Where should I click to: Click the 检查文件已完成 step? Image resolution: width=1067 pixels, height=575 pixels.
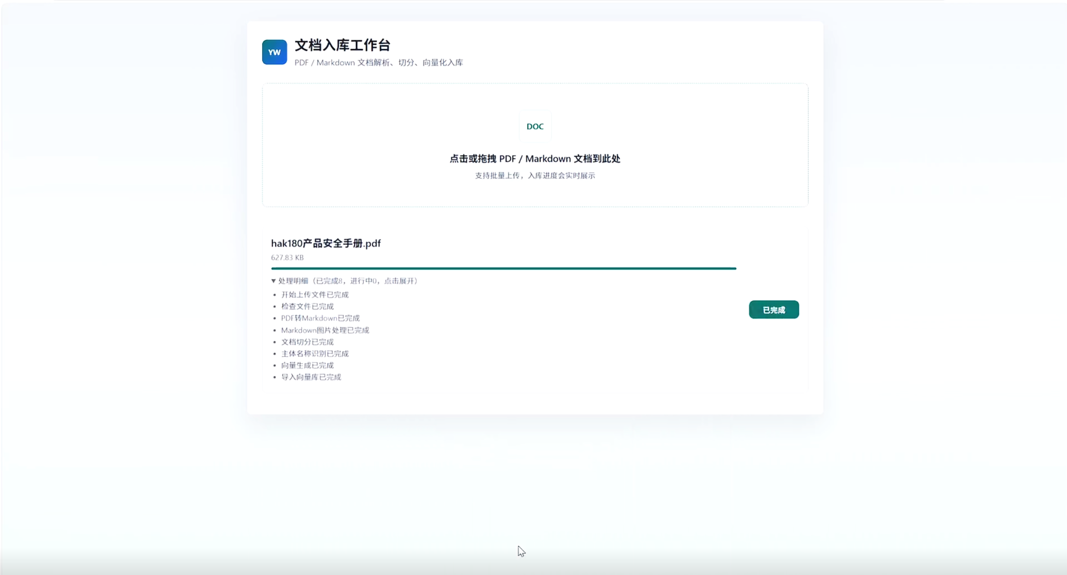coord(307,306)
